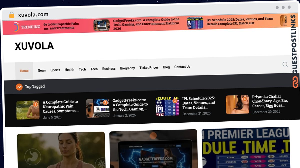
Task: Open the first Tech menu item after Health
Action: (x=82, y=69)
